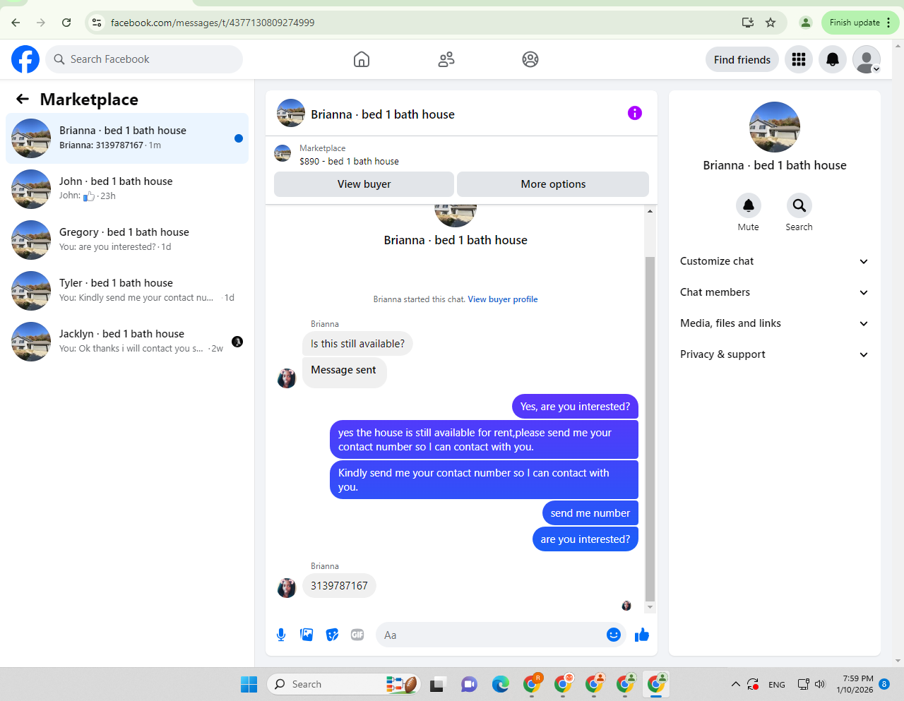The image size is (904, 701).
Task: Click the Aa message input field
Action: coord(491,635)
